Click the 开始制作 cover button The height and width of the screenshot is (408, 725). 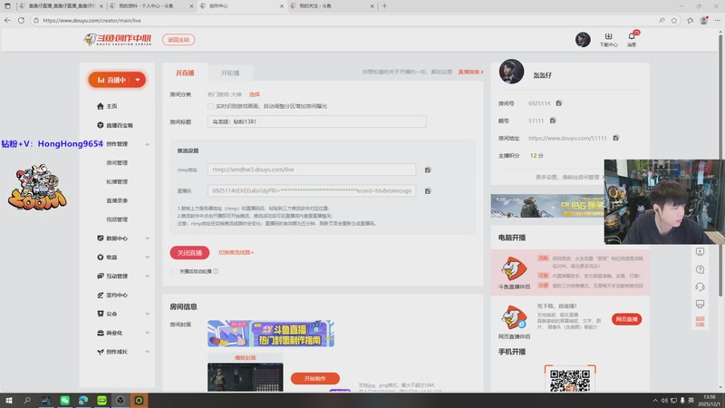point(314,378)
